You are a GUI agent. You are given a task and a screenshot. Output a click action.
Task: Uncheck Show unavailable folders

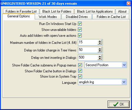click(80, 30)
